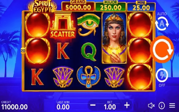This screenshot has width=179, height=112.
Task: Select the 20 paylines marker
Action: click(x=23, y=51)
